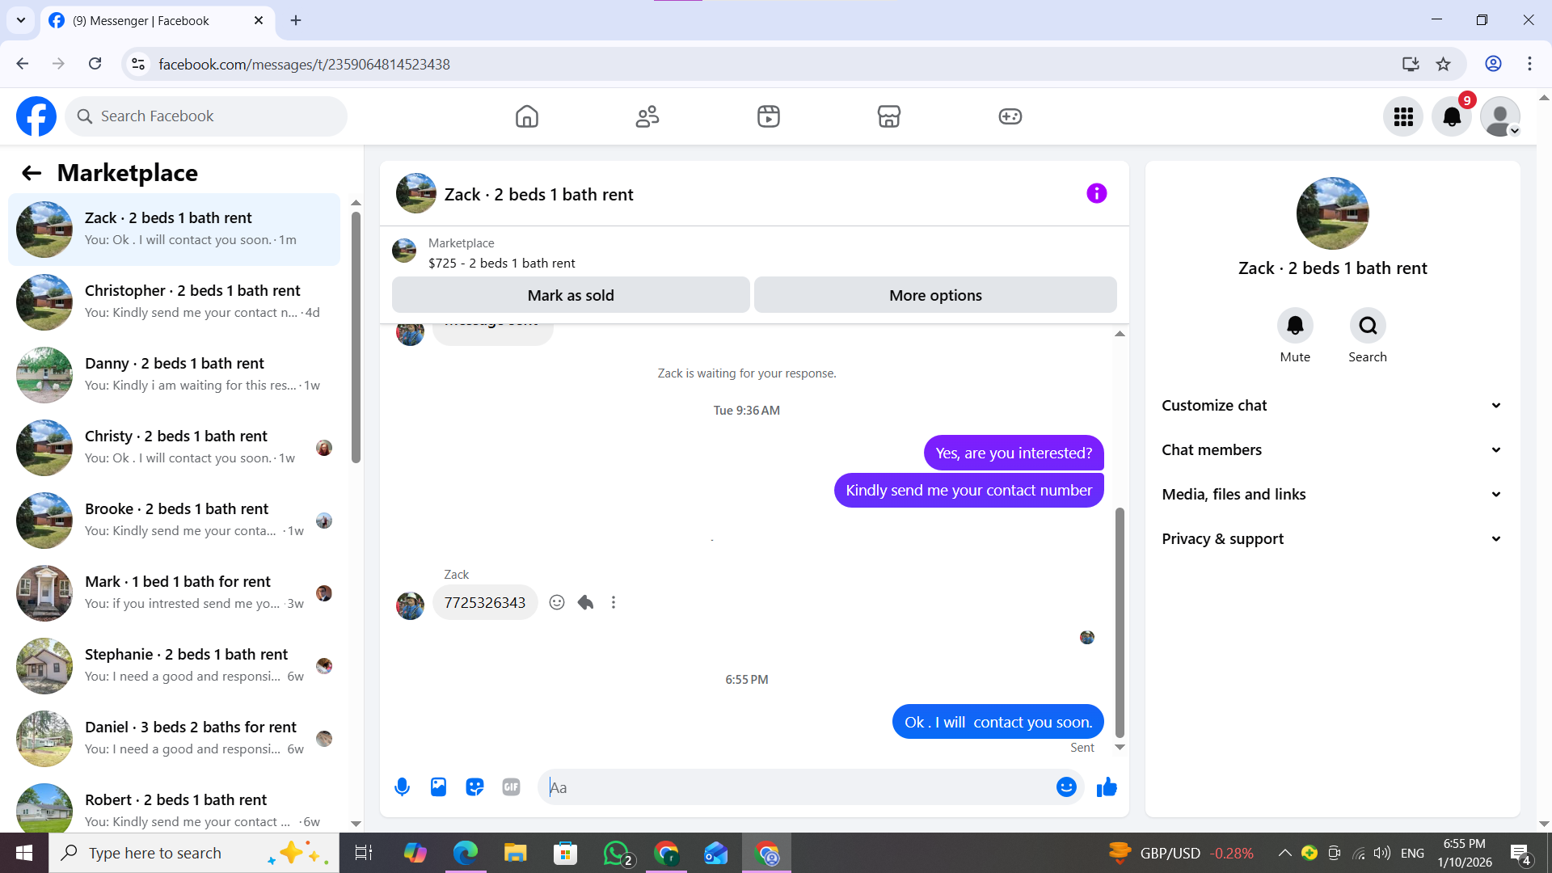Open the sticker picker icon
The image size is (1552, 873).
(474, 787)
